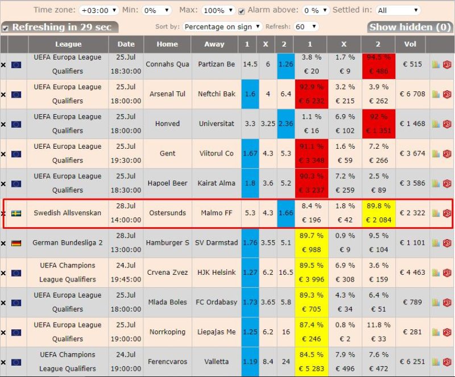This screenshot has width=455, height=377.
Task: Toggle the Alarm above checkbox
Action: coord(242,11)
